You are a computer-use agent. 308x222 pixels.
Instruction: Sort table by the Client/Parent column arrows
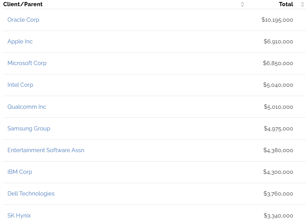[x=242, y=4]
